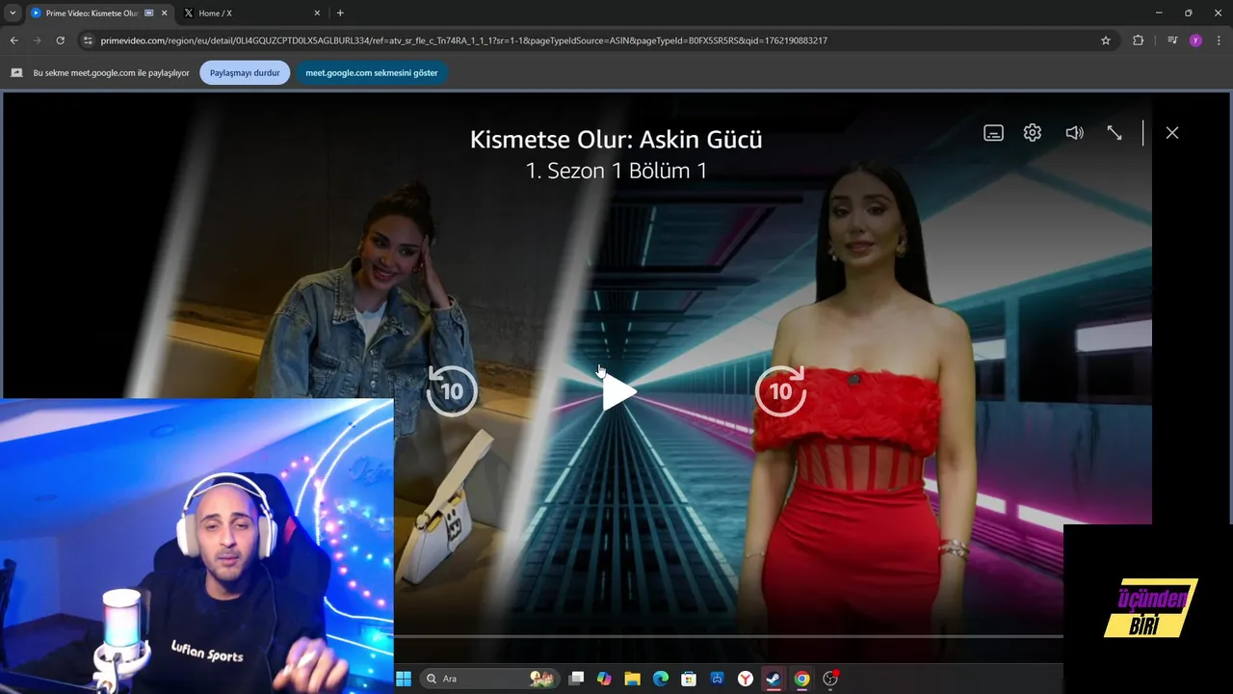1233x694 pixels.
Task: Click the taskbar Ara search box
Action: click(489, 679)
